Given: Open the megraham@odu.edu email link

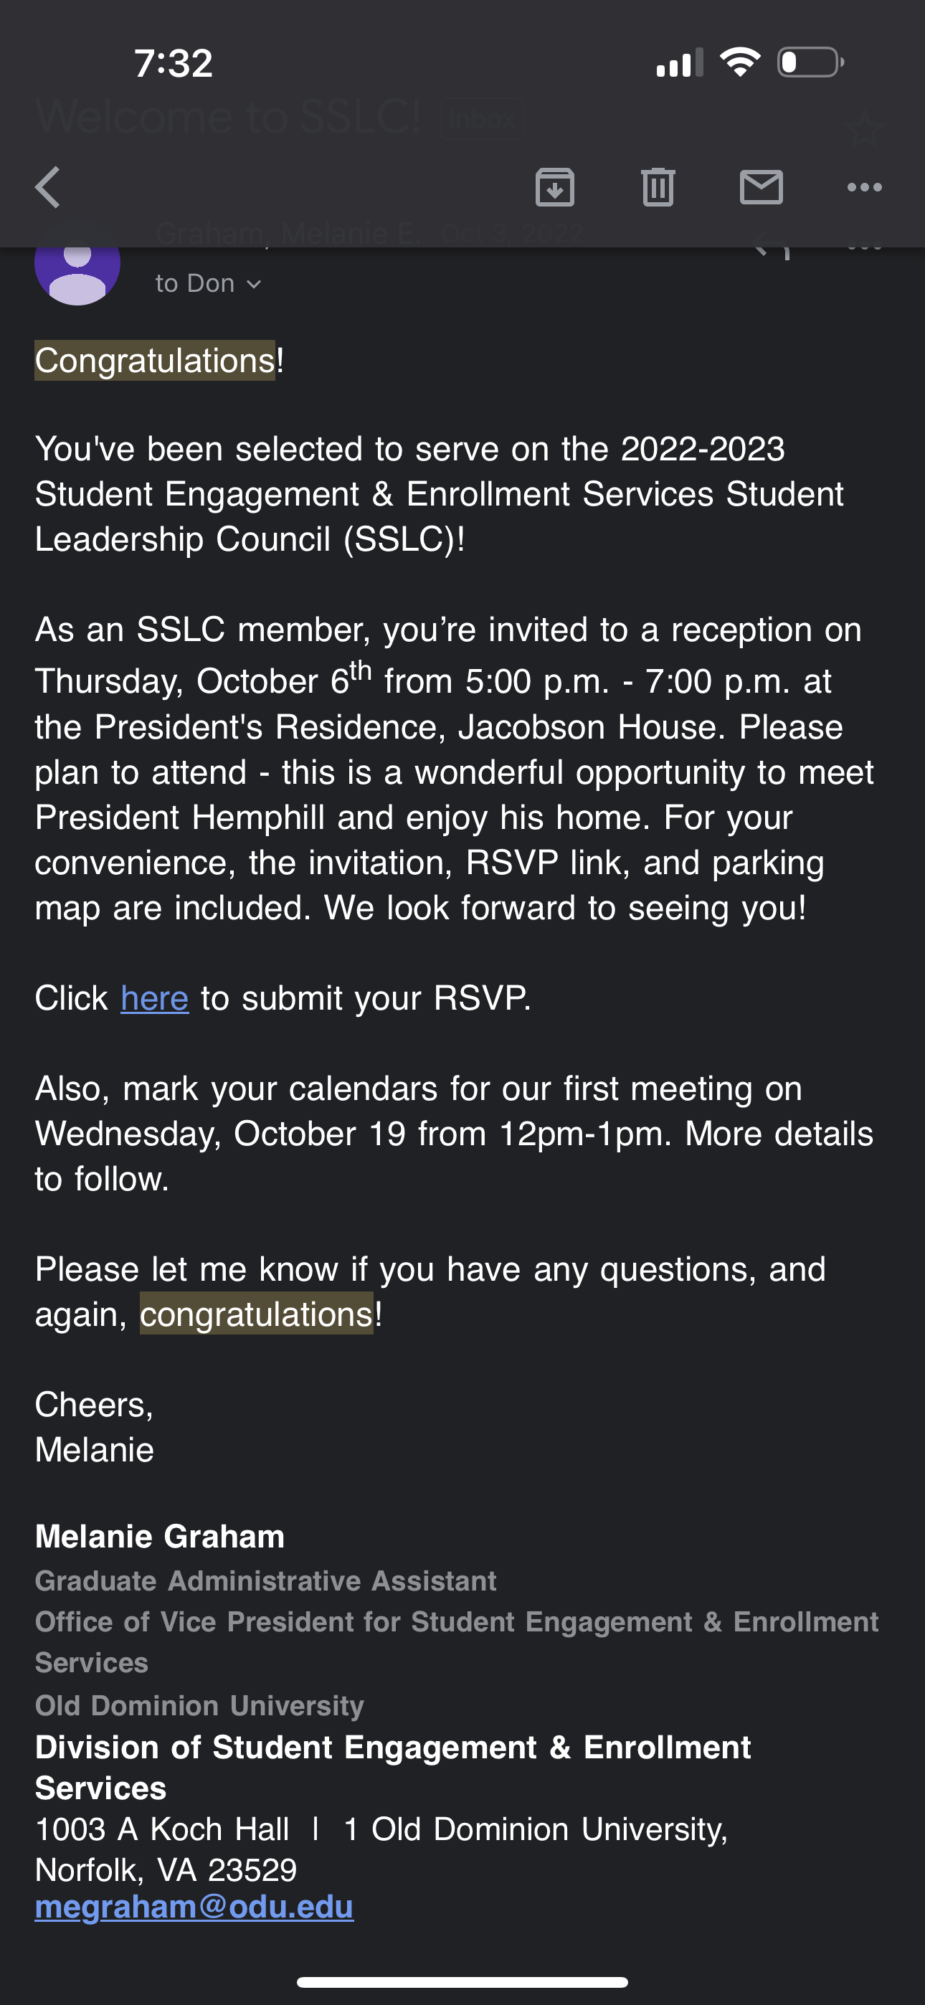Looking at the screenshot, I should tap(194, 1907).
